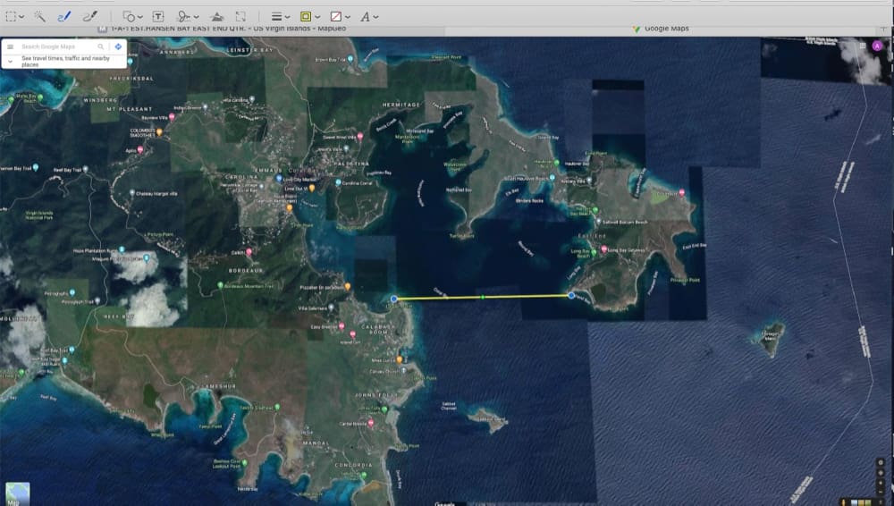Click the Sweet Wind Villa pink pin
Screen dimensions: 894x506
click(x=359, y=137)
